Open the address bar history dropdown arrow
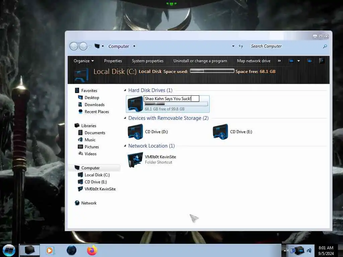 (233, 46)
